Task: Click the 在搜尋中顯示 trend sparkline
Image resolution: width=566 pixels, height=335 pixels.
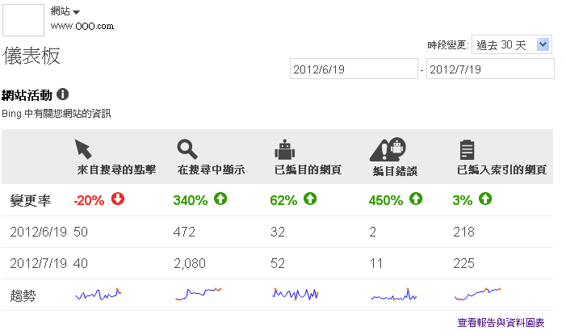Action: pos(199,295)
